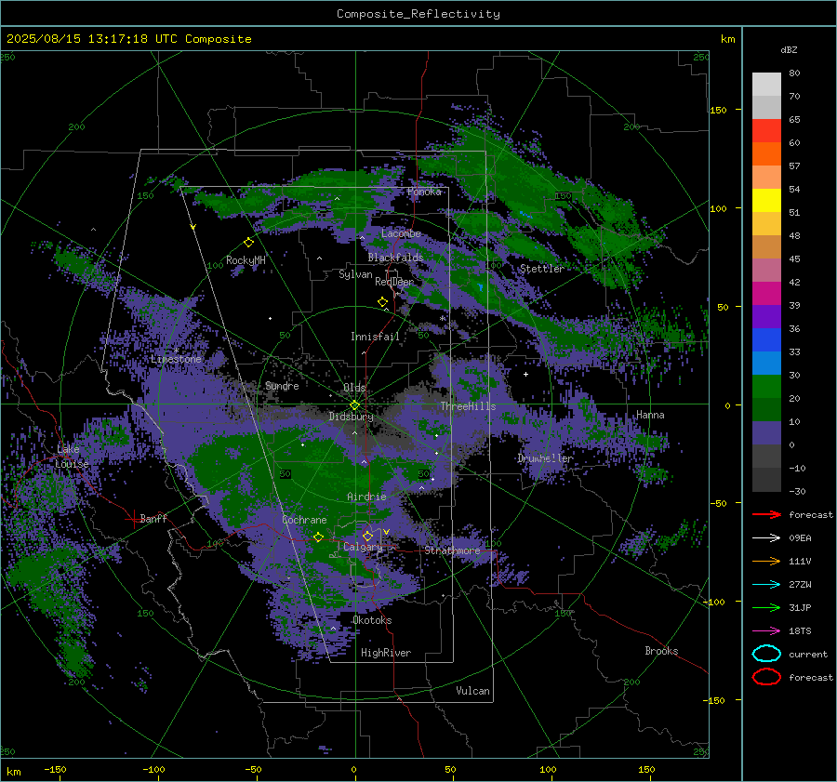Image resolution: width=837 pixels, height=782 pixels.
Task: Select the dark orange 57-60 dBZ swatch
Action: point(766,154)
